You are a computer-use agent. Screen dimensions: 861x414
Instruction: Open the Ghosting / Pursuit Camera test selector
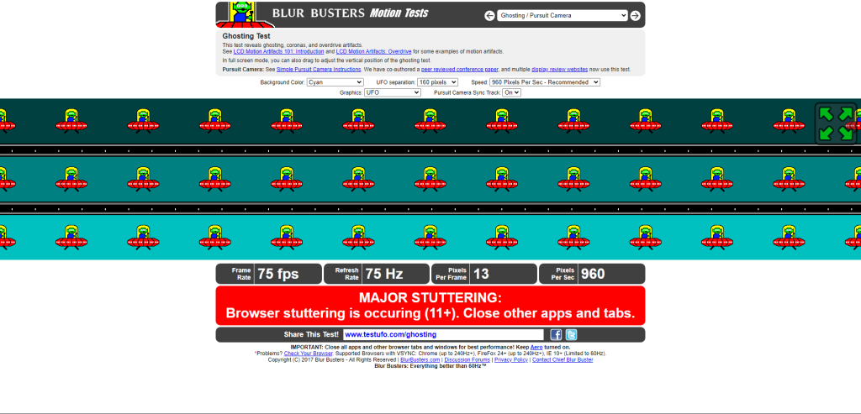(x=563, y=15)
